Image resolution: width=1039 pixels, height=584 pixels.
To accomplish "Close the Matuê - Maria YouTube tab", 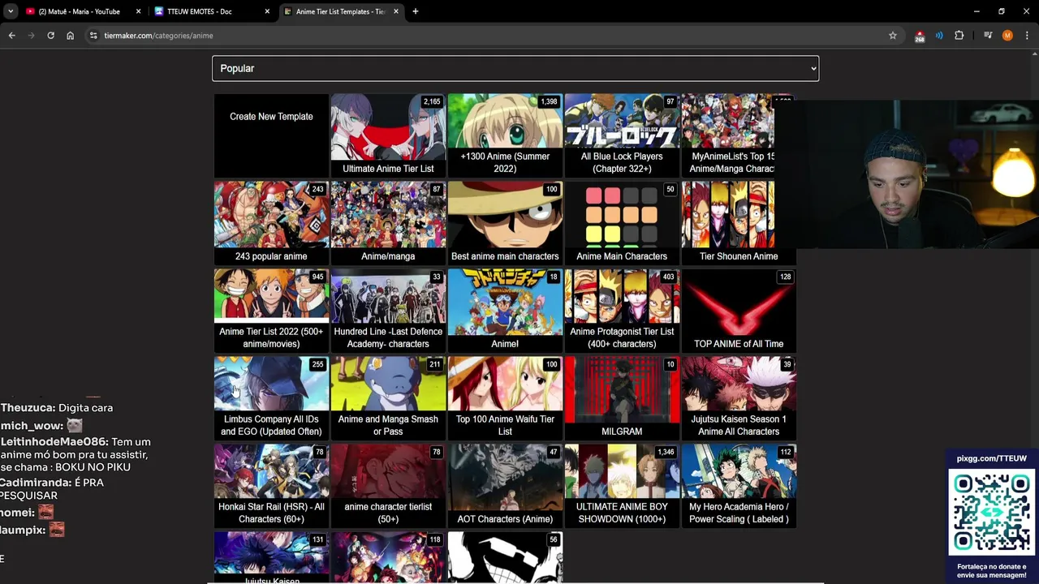I will coord(138,11).
